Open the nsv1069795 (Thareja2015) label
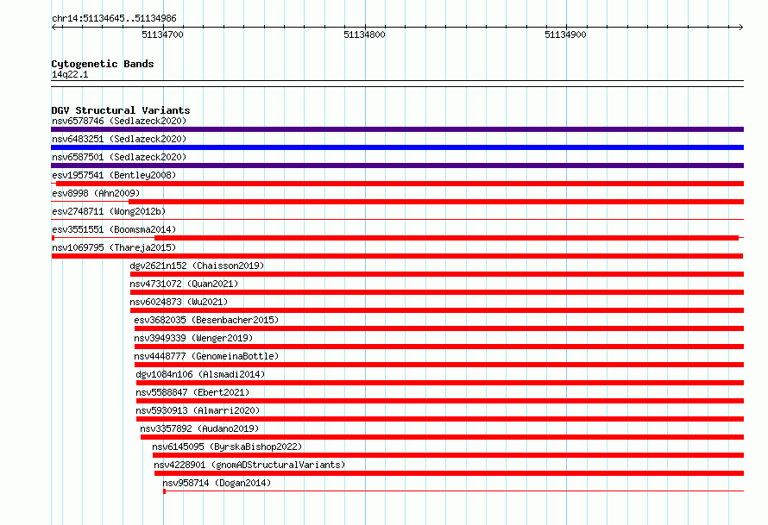This screenshot has height=525, width=768. click(114, 247)
